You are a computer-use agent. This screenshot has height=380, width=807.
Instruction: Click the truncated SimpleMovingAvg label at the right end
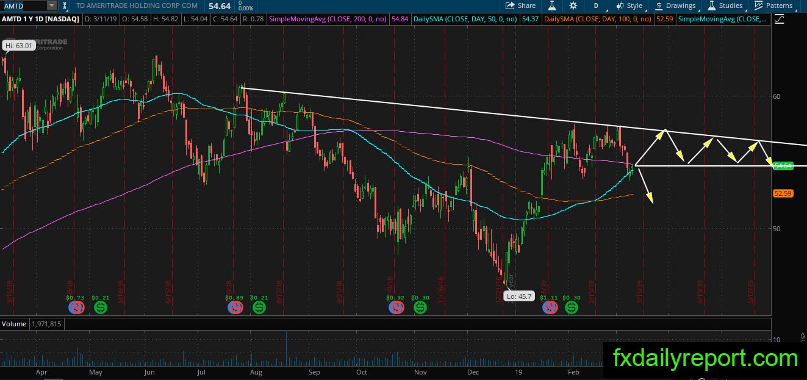click(x=722, y=20)
